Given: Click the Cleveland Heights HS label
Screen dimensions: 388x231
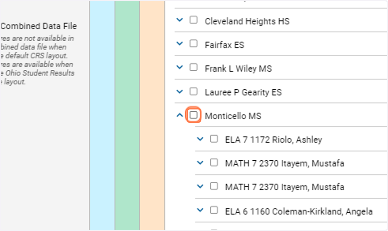Looking at the screenshot, I should [x=247, y=21].
